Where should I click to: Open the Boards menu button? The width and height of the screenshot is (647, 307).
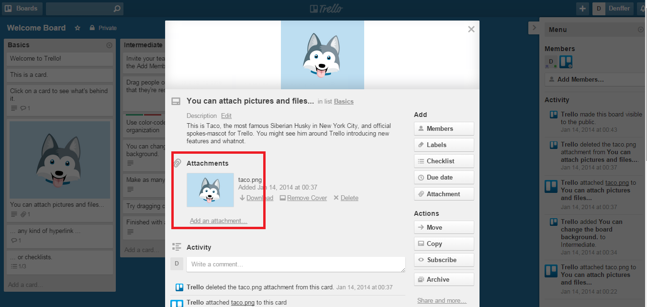[22, 9]
